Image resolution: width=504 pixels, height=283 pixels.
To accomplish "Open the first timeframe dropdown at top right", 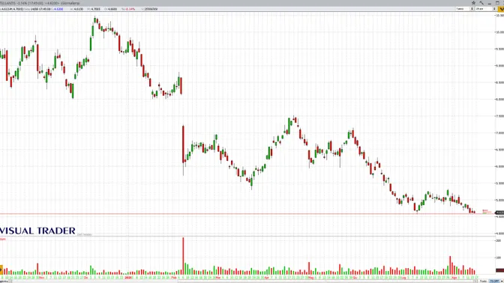I will coord(465,9).
